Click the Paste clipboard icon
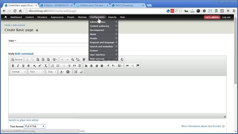238x134 pixels. pyautogui.click(x=38, y=60)
